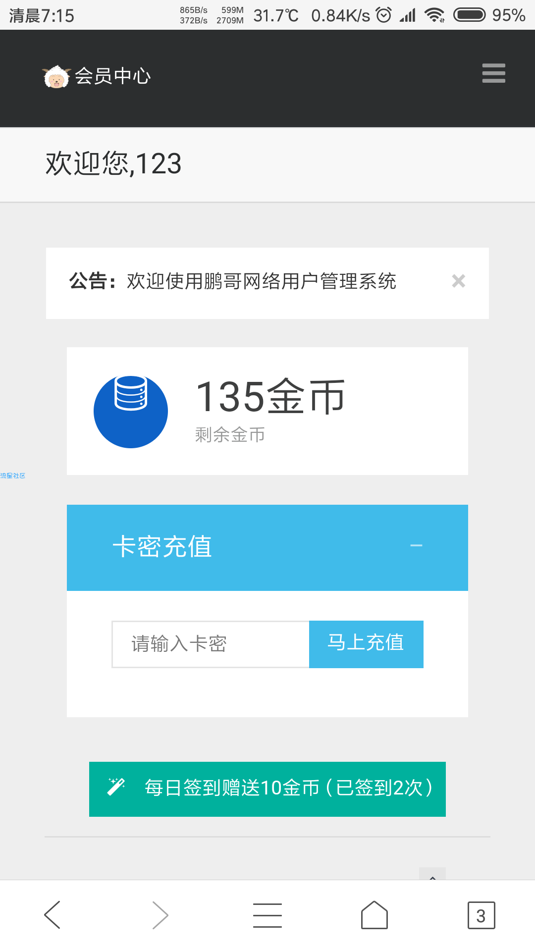The image size is (535, 951).
Task: Tap the 剩余金币 label
Action: tap(230, 435)
